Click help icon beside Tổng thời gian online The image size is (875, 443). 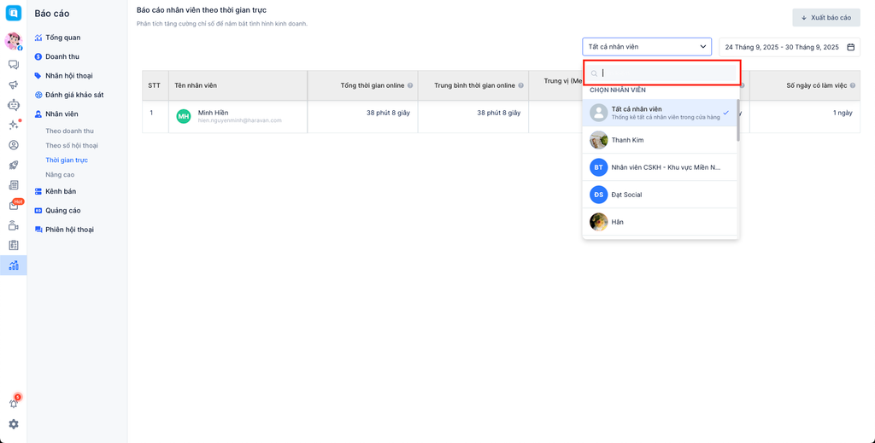pyautogui.click(x=410, y=85)
